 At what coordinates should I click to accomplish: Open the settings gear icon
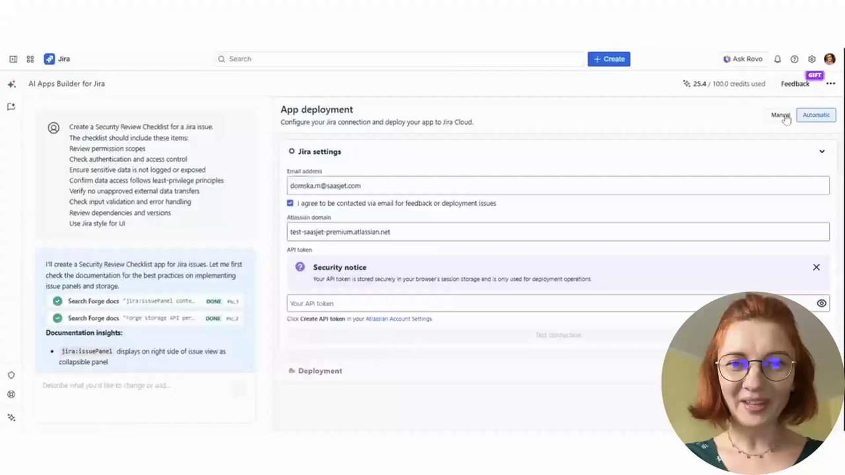point(812,59)
